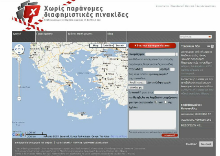Click the Τελευταία Νέα heading
220x156 pixels.
point(190,46)
